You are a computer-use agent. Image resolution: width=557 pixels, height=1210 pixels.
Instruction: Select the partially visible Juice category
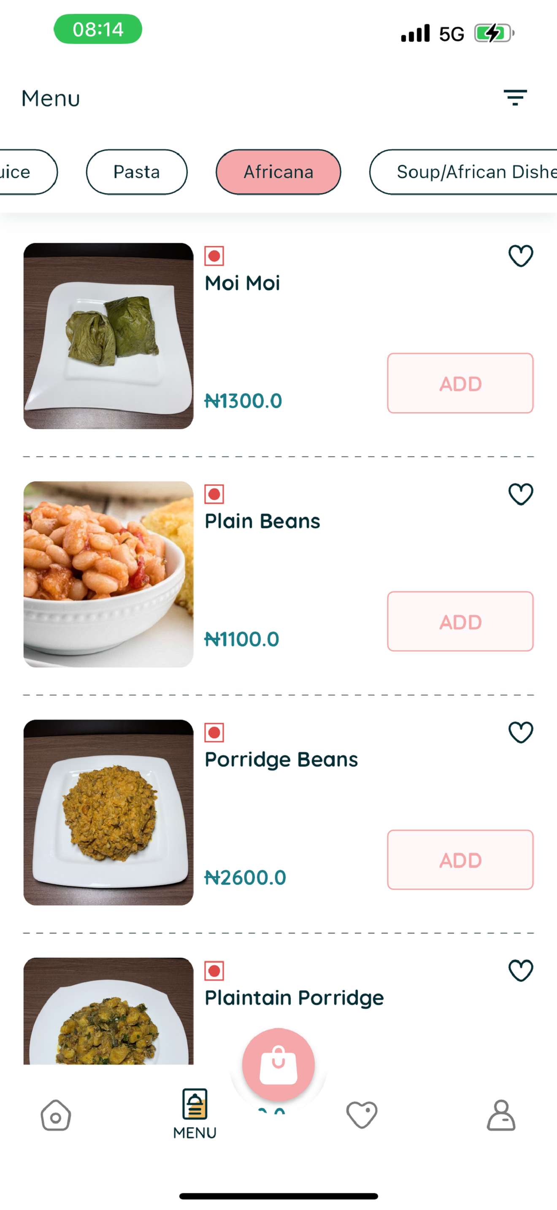point(24,172)
